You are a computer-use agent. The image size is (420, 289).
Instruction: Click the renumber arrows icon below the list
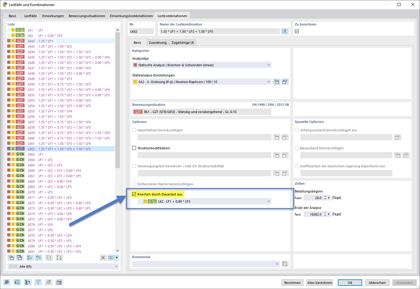[x=49, y=258]
